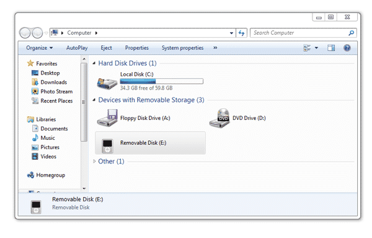Expand the arrow after Computer breadcrumb

96,33
